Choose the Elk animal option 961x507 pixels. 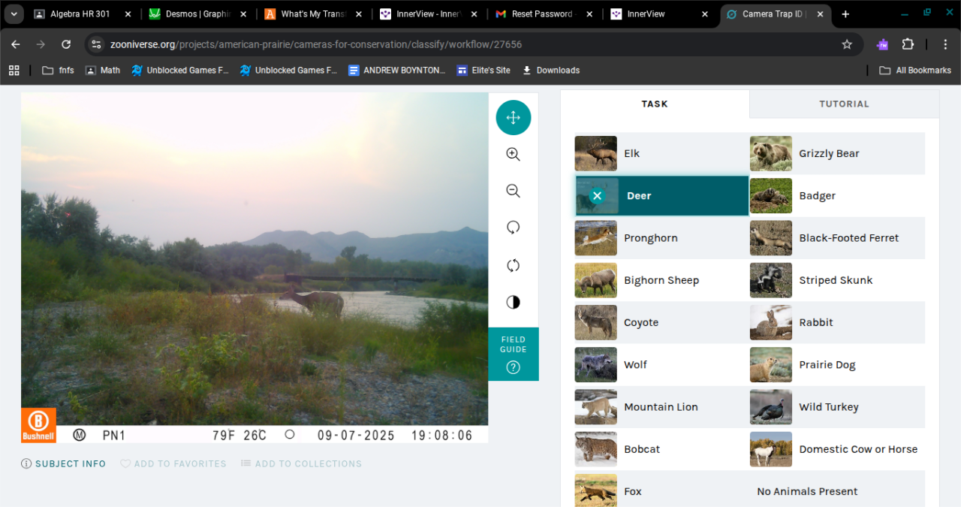661,153
